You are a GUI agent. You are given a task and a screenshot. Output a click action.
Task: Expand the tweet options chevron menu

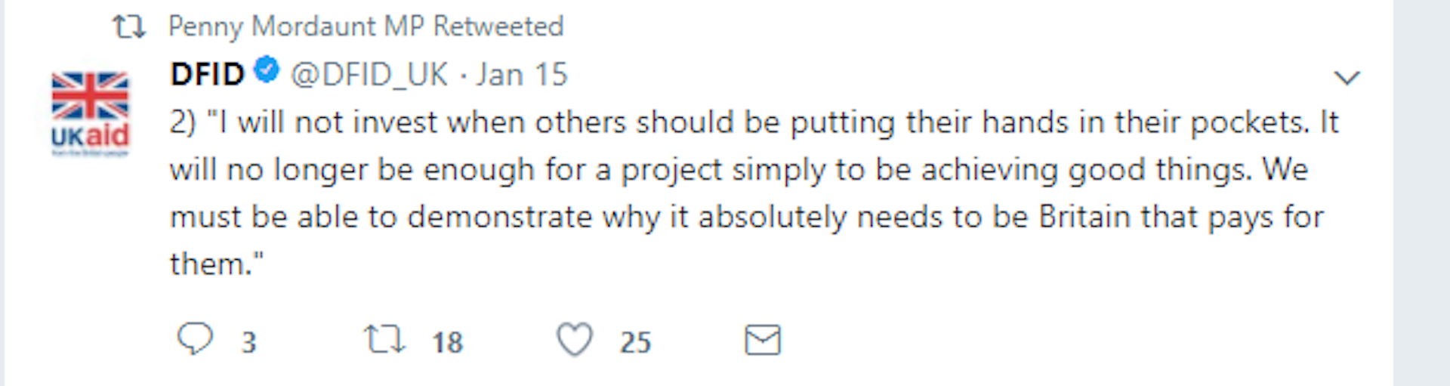1347,77
